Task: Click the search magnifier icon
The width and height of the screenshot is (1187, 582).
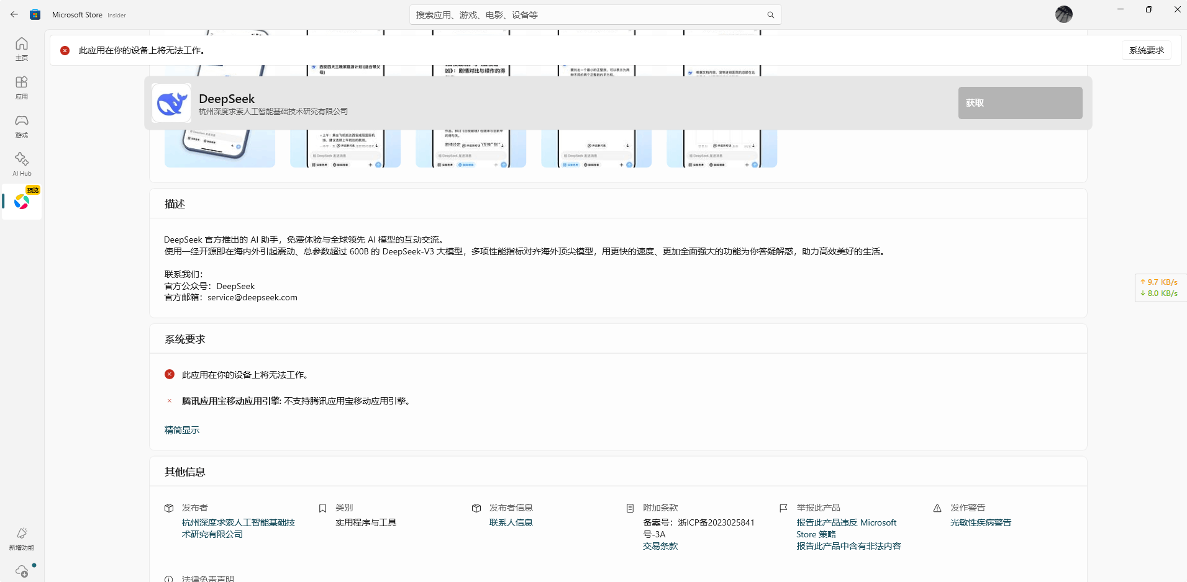Action: coord(771,15)
